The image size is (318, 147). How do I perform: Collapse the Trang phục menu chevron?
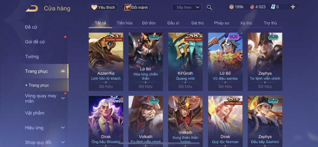click(63, 71)
